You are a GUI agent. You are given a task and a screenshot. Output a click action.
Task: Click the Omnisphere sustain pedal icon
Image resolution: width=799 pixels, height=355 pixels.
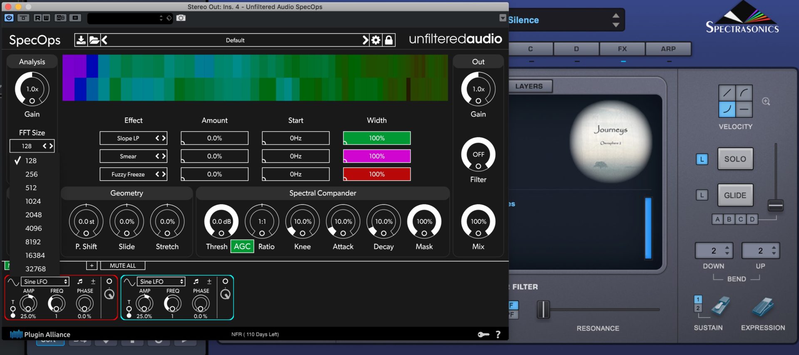(720, 306)
